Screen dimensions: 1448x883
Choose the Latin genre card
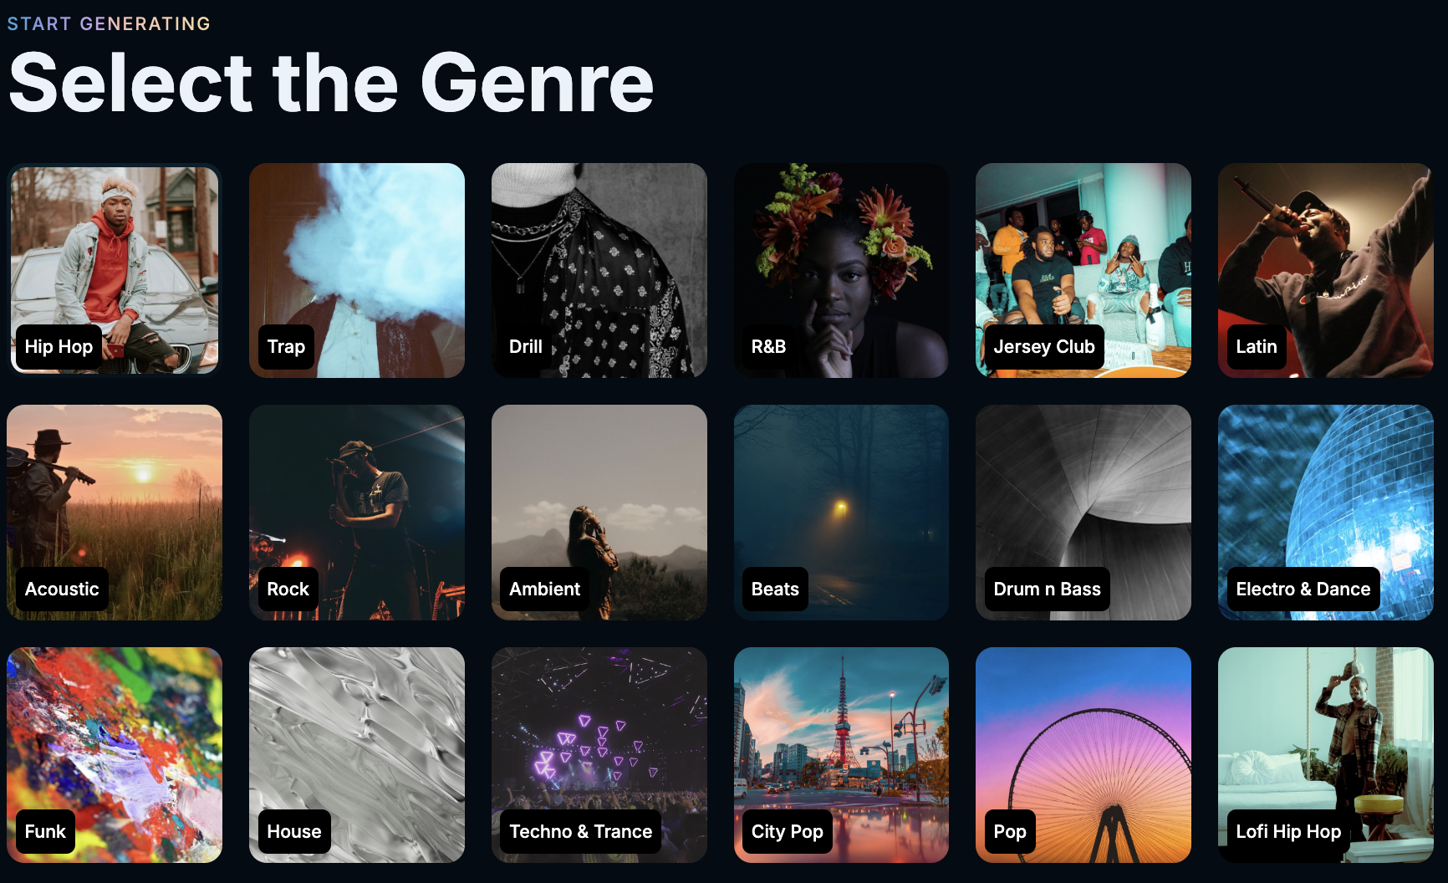pyautogui.click(x=1326, y=270)
